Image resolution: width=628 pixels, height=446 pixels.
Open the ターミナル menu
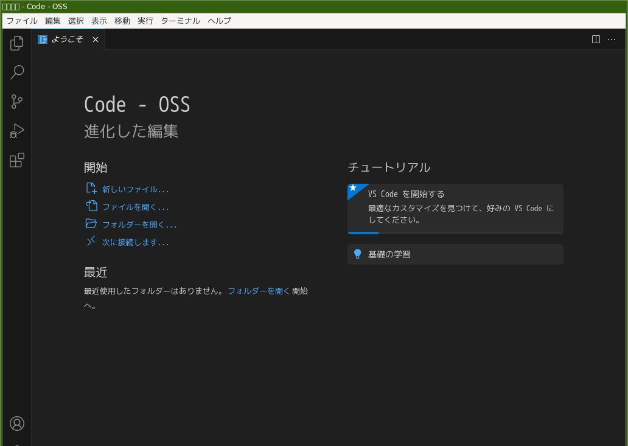click(180, 21)
